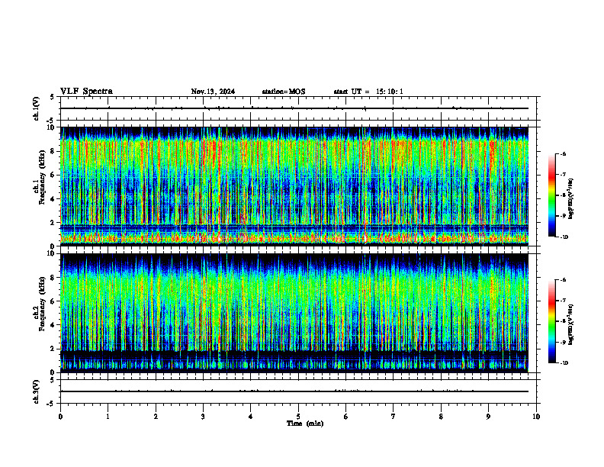Click the log(PSD) units label of ch.2 colorbar

coord(571,325)
